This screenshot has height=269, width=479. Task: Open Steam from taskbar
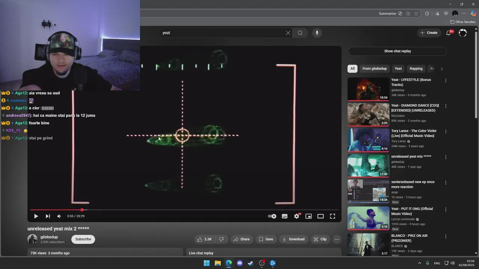click(x=251, y=263)
